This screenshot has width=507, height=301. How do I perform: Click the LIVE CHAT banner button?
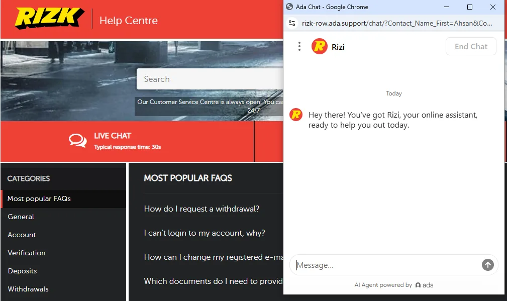pos(128,141)
